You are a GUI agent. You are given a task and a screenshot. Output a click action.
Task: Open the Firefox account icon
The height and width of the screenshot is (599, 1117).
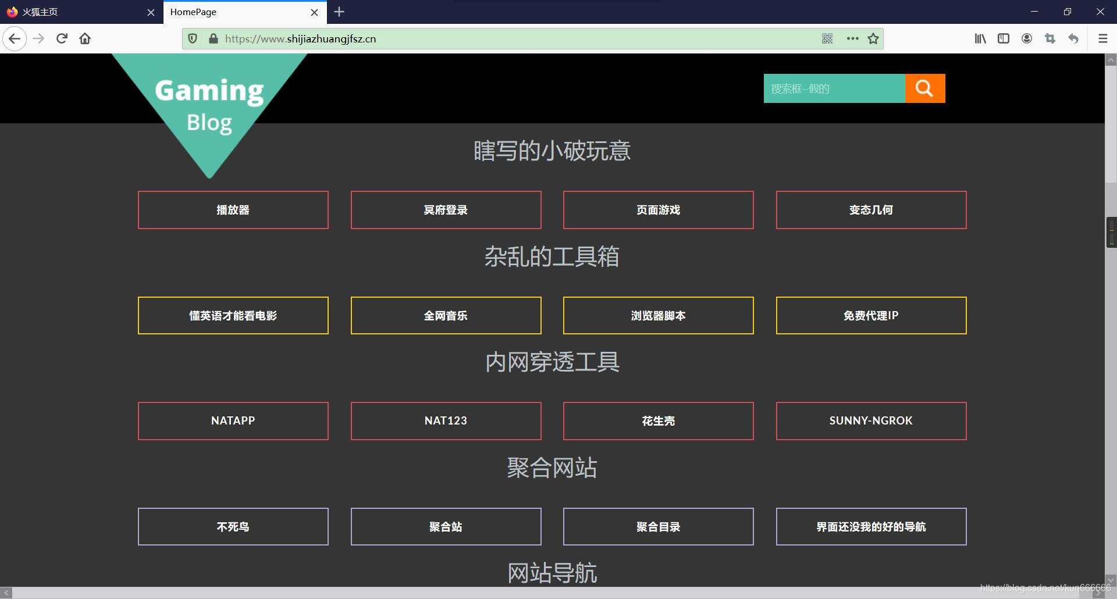point(1027,38)
